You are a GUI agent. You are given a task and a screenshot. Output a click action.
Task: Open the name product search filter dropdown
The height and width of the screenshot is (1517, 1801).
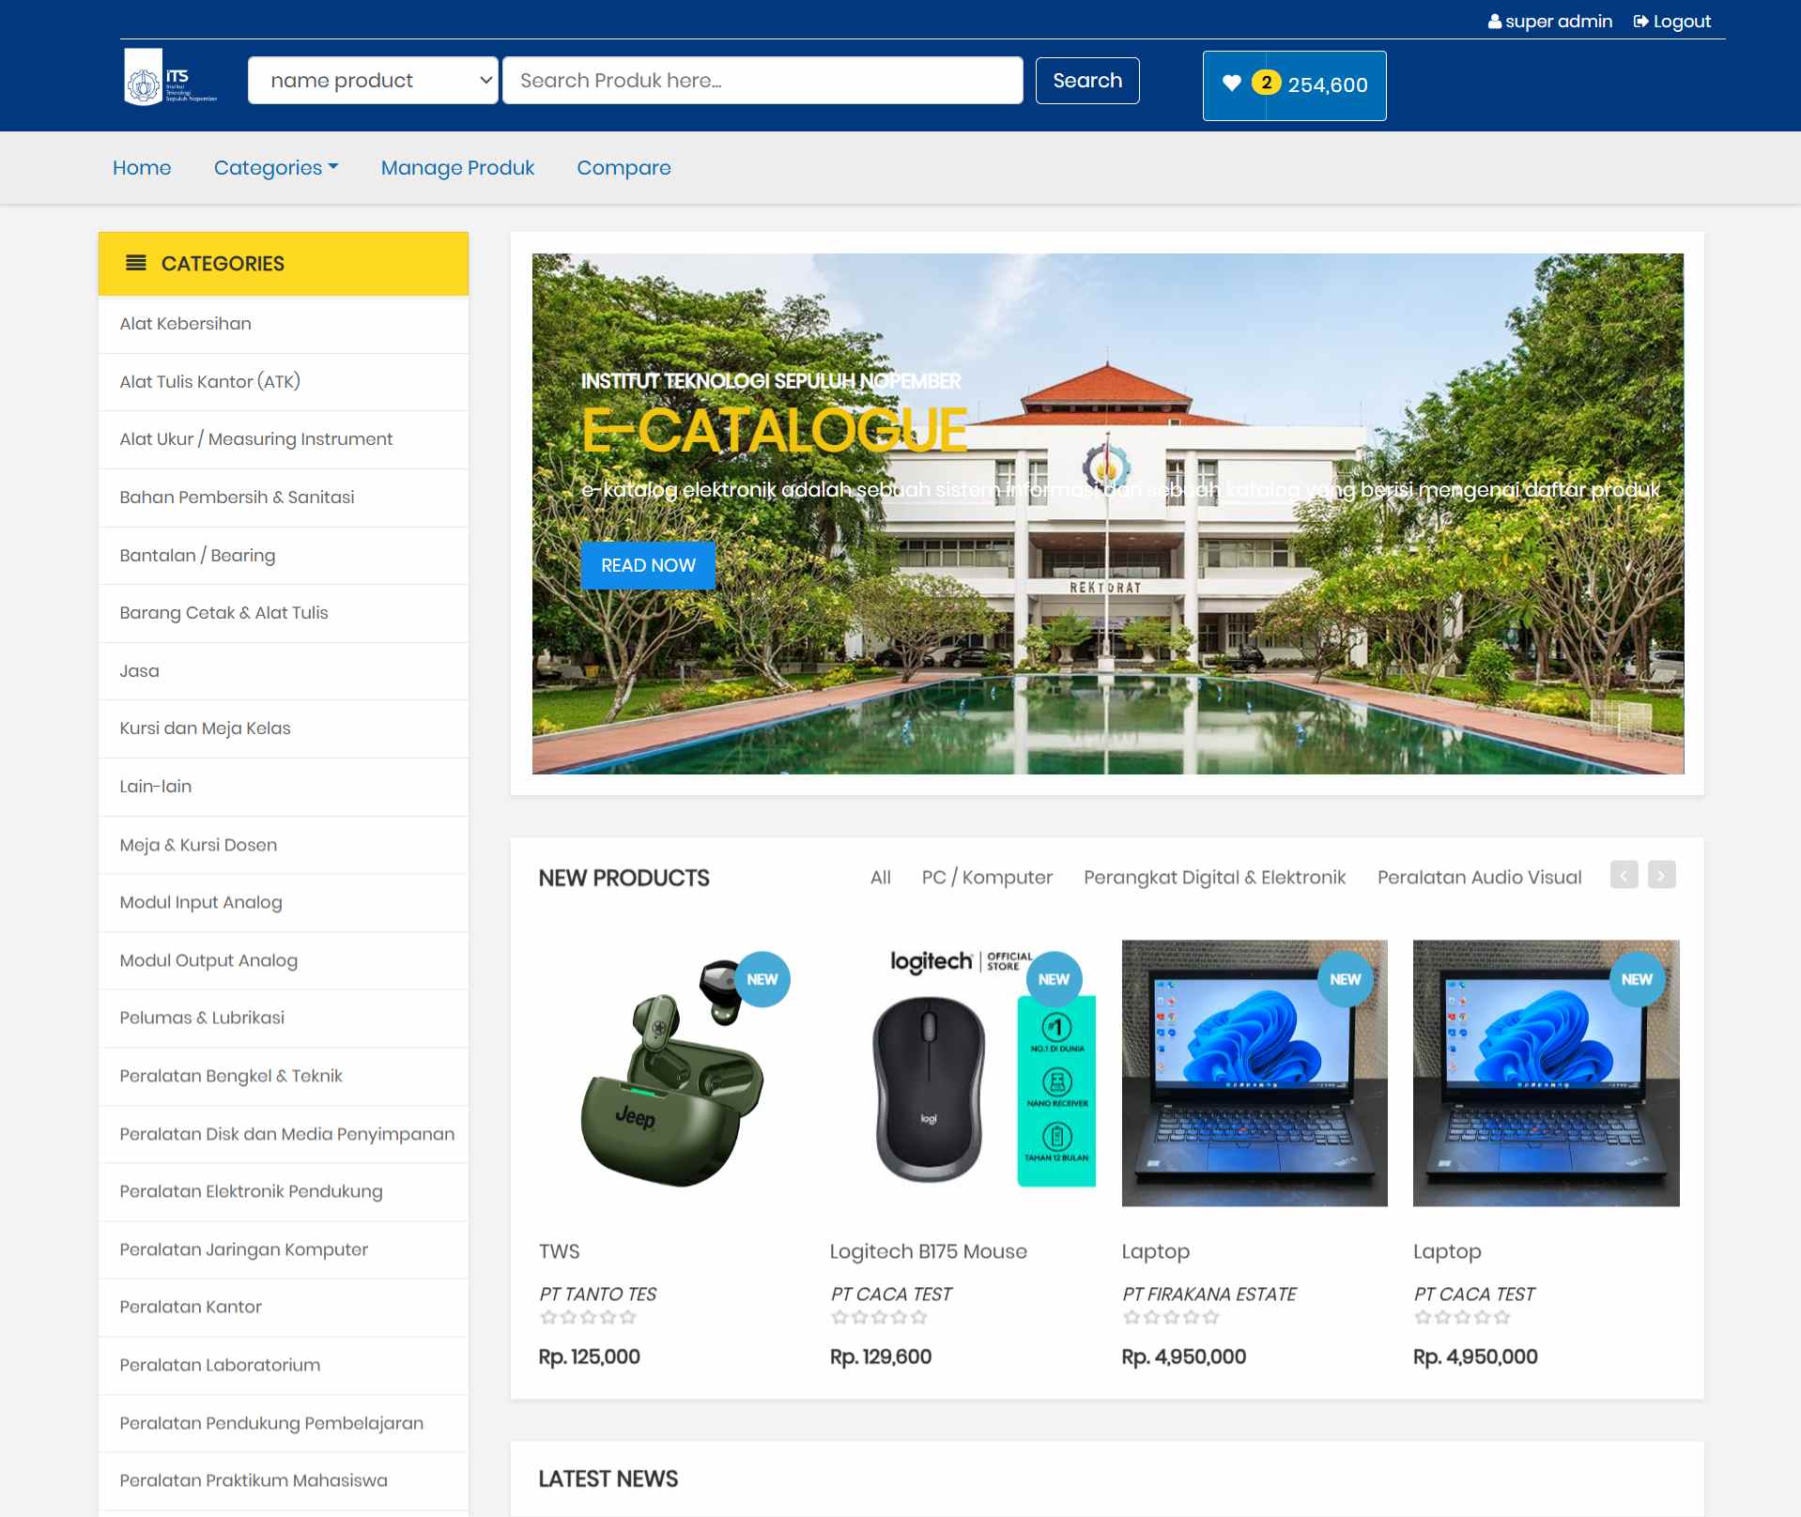point(373,81)
